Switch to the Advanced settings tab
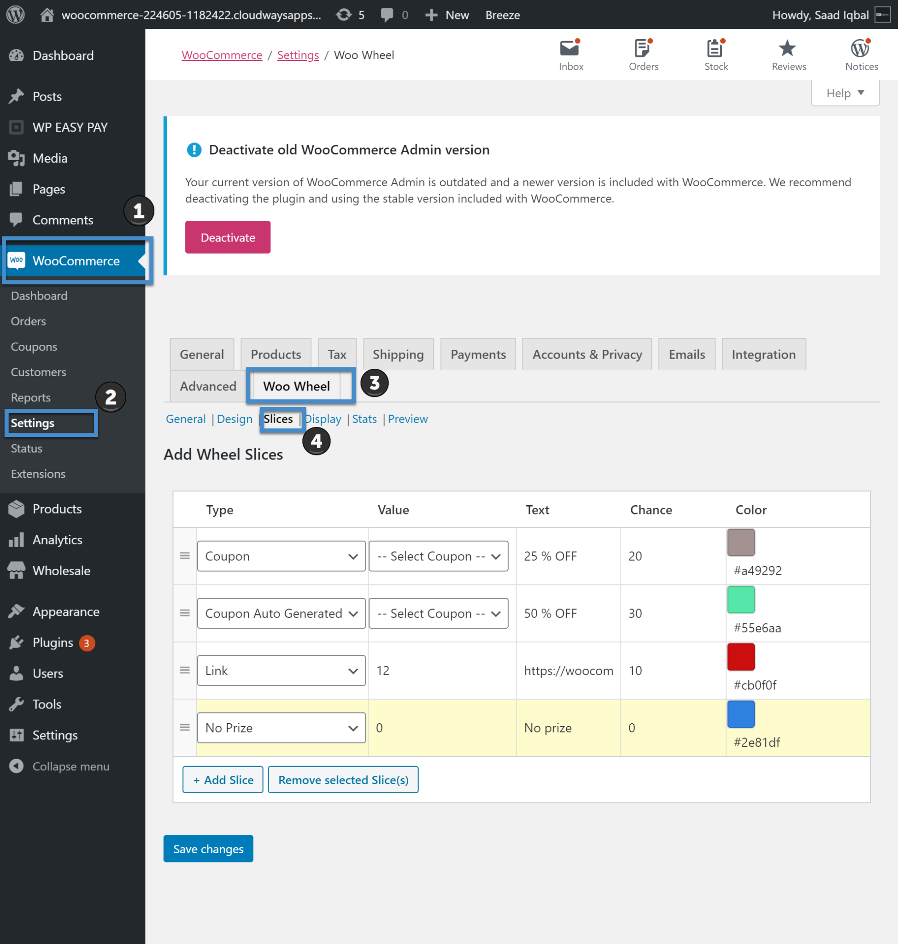Viewport: 898px width, 944px height. (208, 386)
